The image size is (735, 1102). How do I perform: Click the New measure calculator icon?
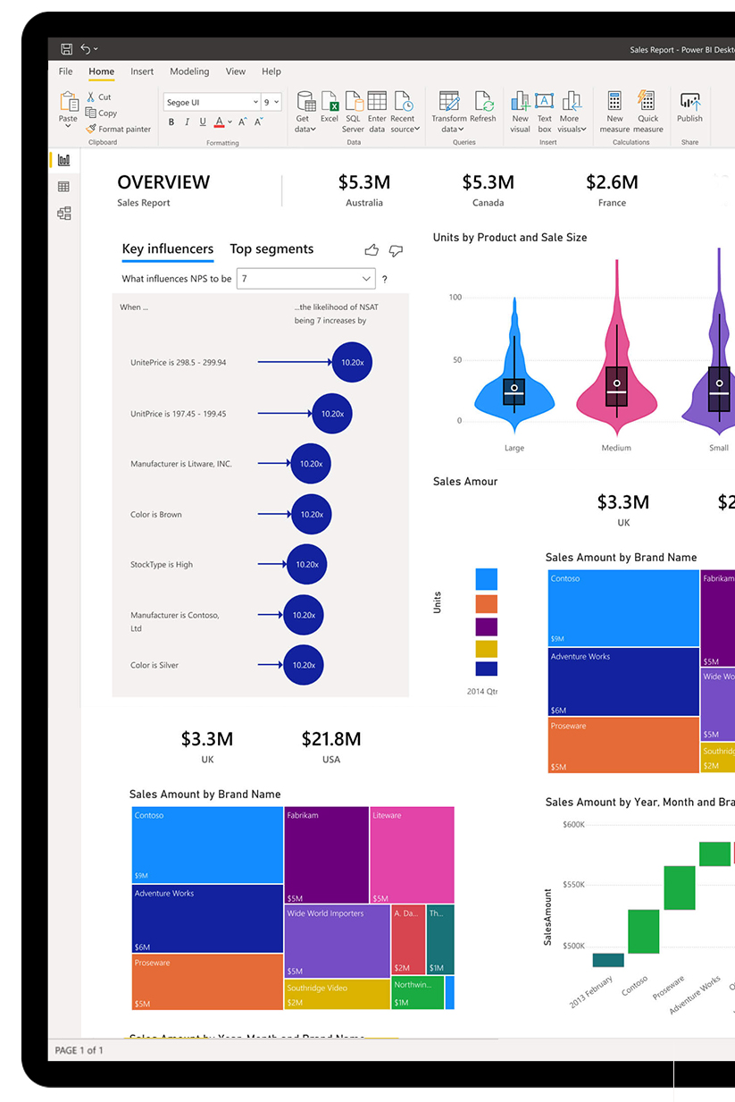coord(614,100)
